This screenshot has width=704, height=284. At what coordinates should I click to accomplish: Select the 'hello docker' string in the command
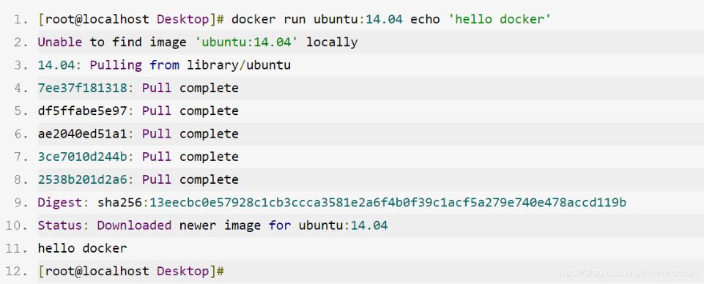(x=500, y=19)
